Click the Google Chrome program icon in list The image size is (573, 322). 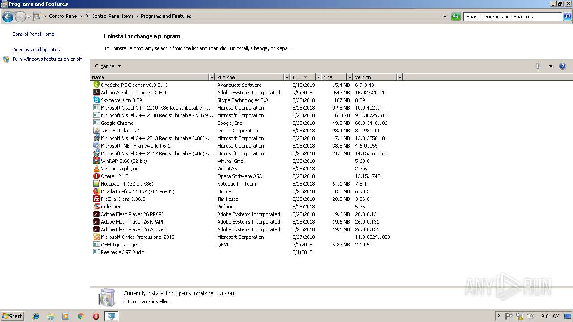point(96,123)
